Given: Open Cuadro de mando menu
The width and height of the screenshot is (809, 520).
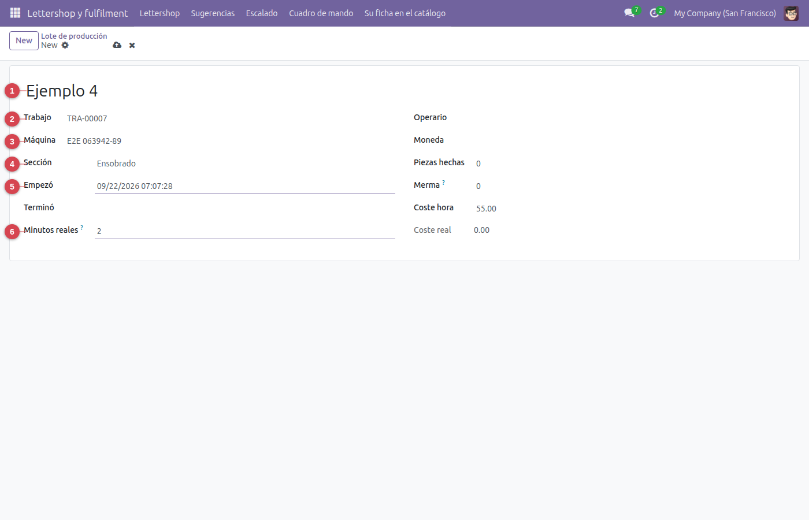Looking at the screenshot, I should coord(321,13).
